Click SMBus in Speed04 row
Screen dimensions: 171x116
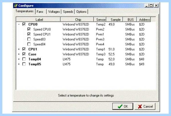(130, 44)
